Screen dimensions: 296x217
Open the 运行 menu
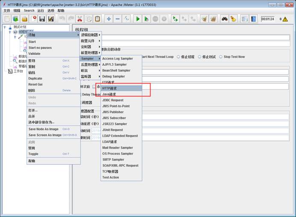(41, 11)
